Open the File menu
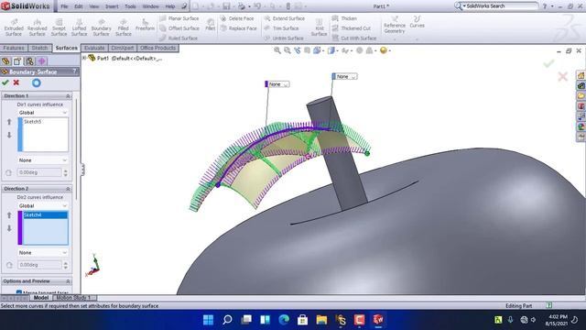The image size is (586, 330). (x=64, y=6)
